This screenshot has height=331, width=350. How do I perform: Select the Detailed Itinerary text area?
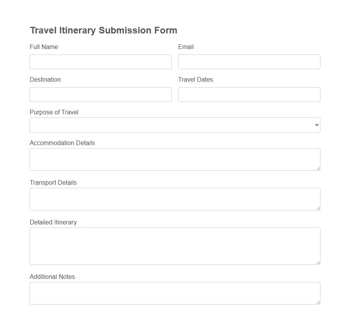click(175, 246)
